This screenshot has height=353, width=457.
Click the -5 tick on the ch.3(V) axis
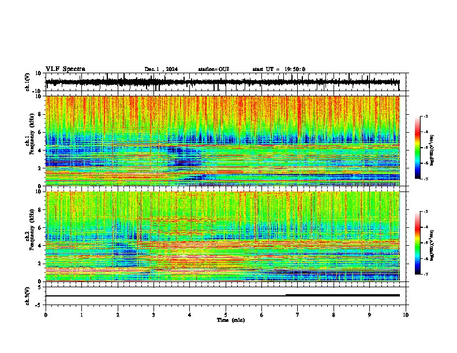pyautogui.click(x=39, y=305)
